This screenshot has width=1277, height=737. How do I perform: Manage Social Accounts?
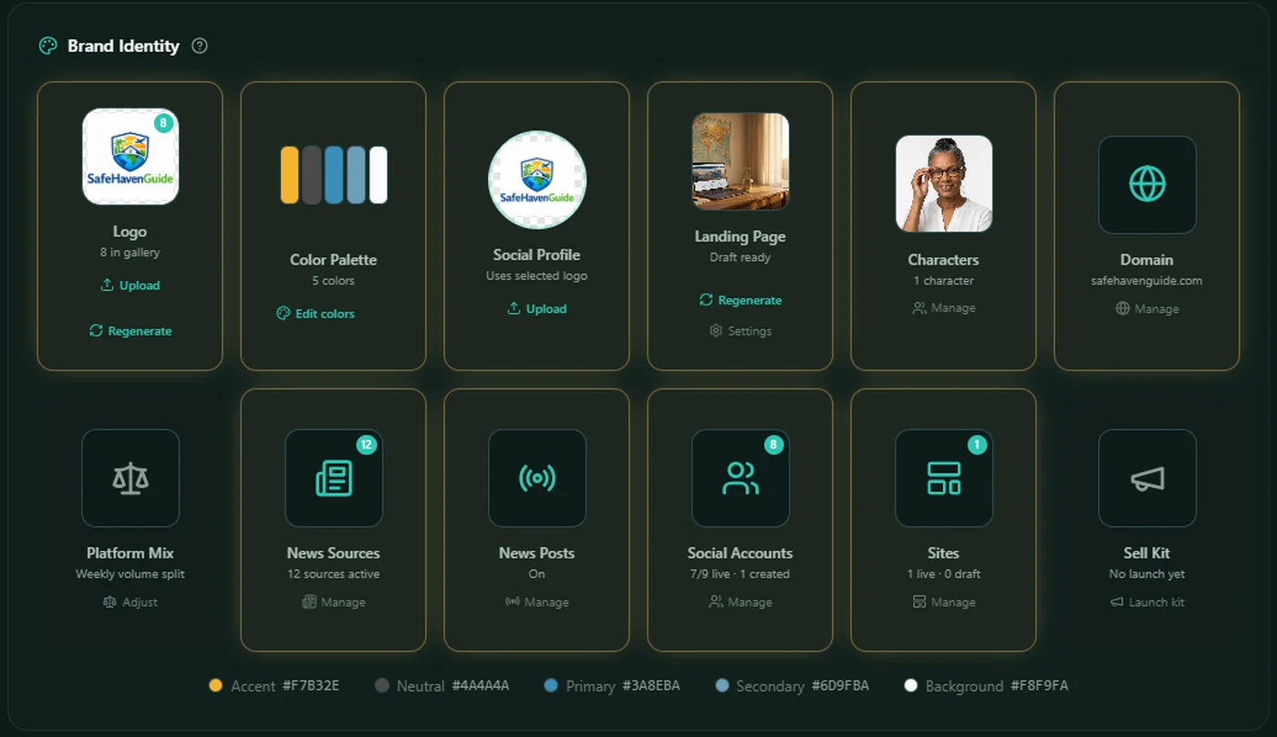pyautogui.click(x=741, y=602)
